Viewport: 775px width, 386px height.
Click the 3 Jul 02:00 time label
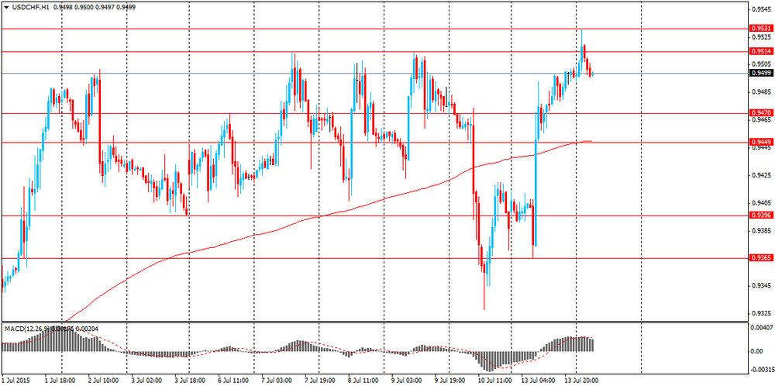(146, 381)
